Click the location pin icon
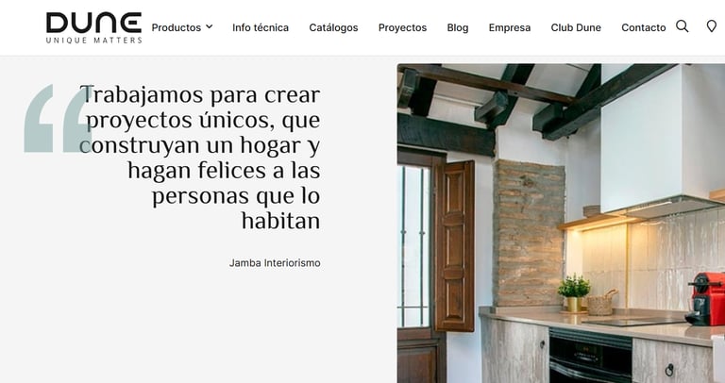This screenshot has height=383, width=725. [x=712, y=26]
